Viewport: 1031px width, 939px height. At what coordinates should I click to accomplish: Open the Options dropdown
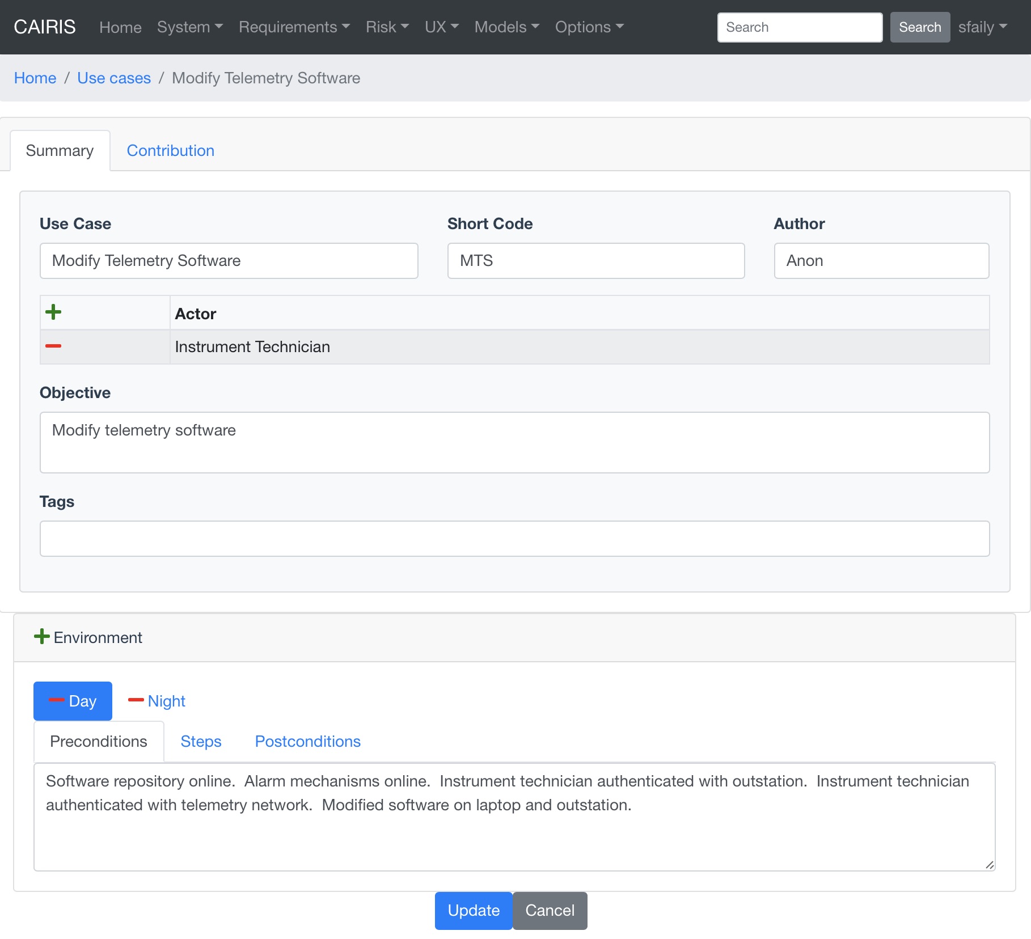coord(589,27)
